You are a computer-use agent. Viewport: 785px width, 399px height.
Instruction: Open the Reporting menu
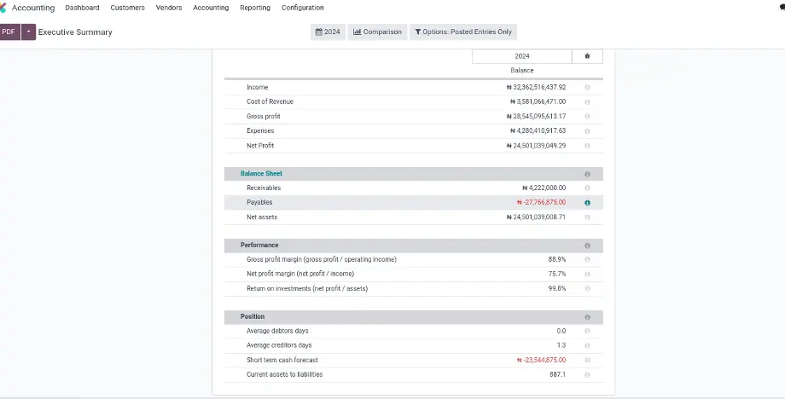point(255,8)
